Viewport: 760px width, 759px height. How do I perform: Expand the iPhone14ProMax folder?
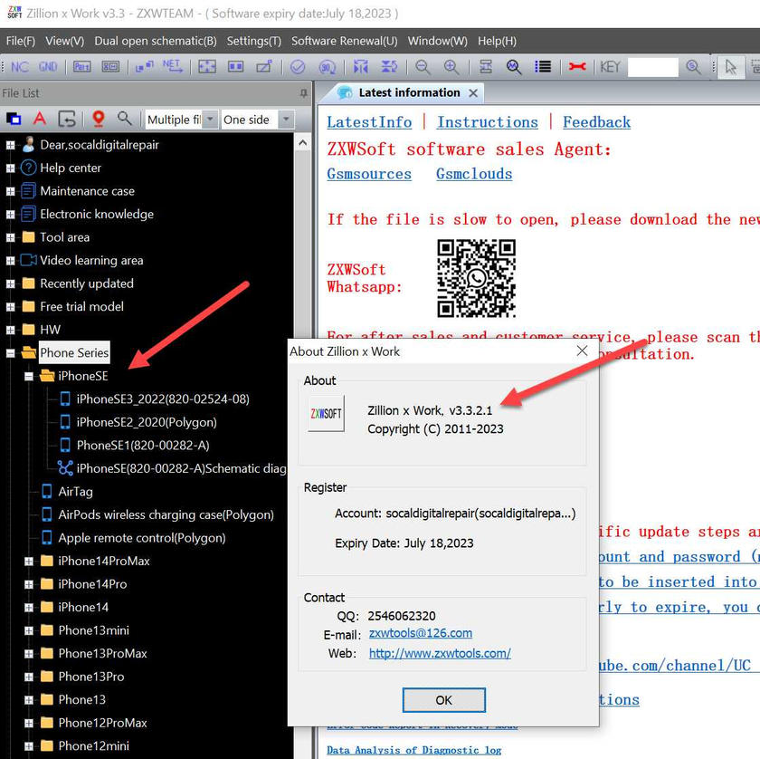[29, 562]
